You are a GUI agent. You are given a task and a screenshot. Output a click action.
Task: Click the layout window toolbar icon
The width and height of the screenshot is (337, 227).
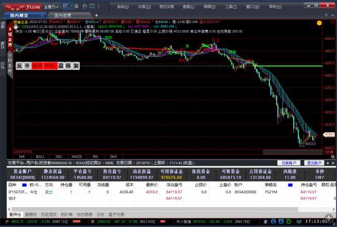pos(92,6)
